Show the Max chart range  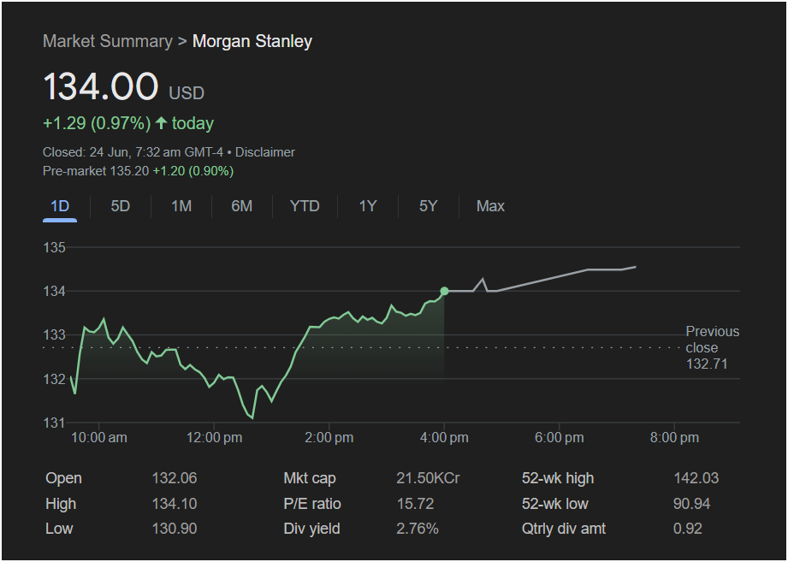490,206
